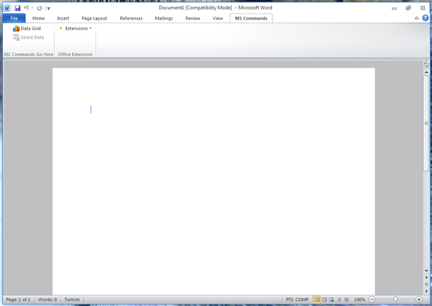Click the Undo arrow icon
432x306 pixels.
26,8
